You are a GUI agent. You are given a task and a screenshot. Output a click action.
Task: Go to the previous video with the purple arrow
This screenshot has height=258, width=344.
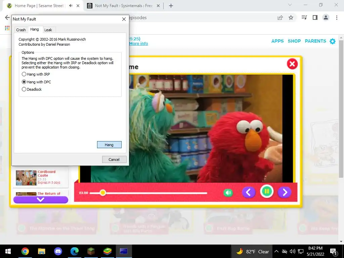click(x=249, y=192)
